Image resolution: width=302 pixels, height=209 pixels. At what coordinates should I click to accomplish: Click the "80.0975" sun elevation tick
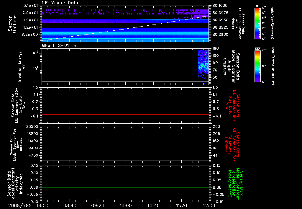[x=221, y=13]
